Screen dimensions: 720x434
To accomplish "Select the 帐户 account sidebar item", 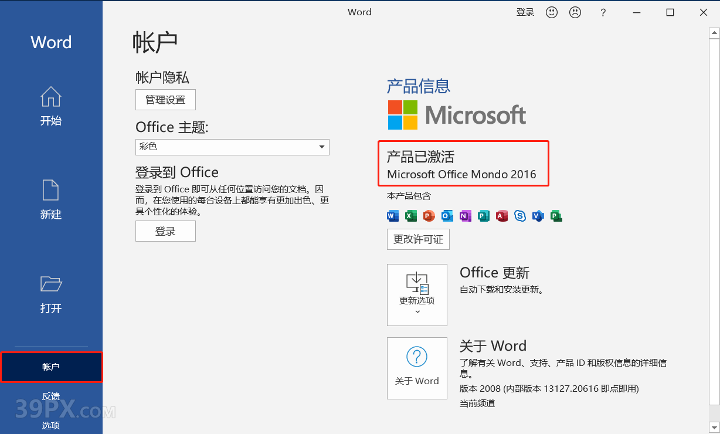I will pos(51,367).
